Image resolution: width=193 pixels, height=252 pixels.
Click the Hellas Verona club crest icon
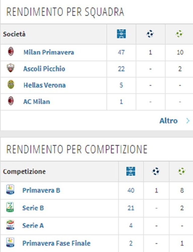click(11, 84)
